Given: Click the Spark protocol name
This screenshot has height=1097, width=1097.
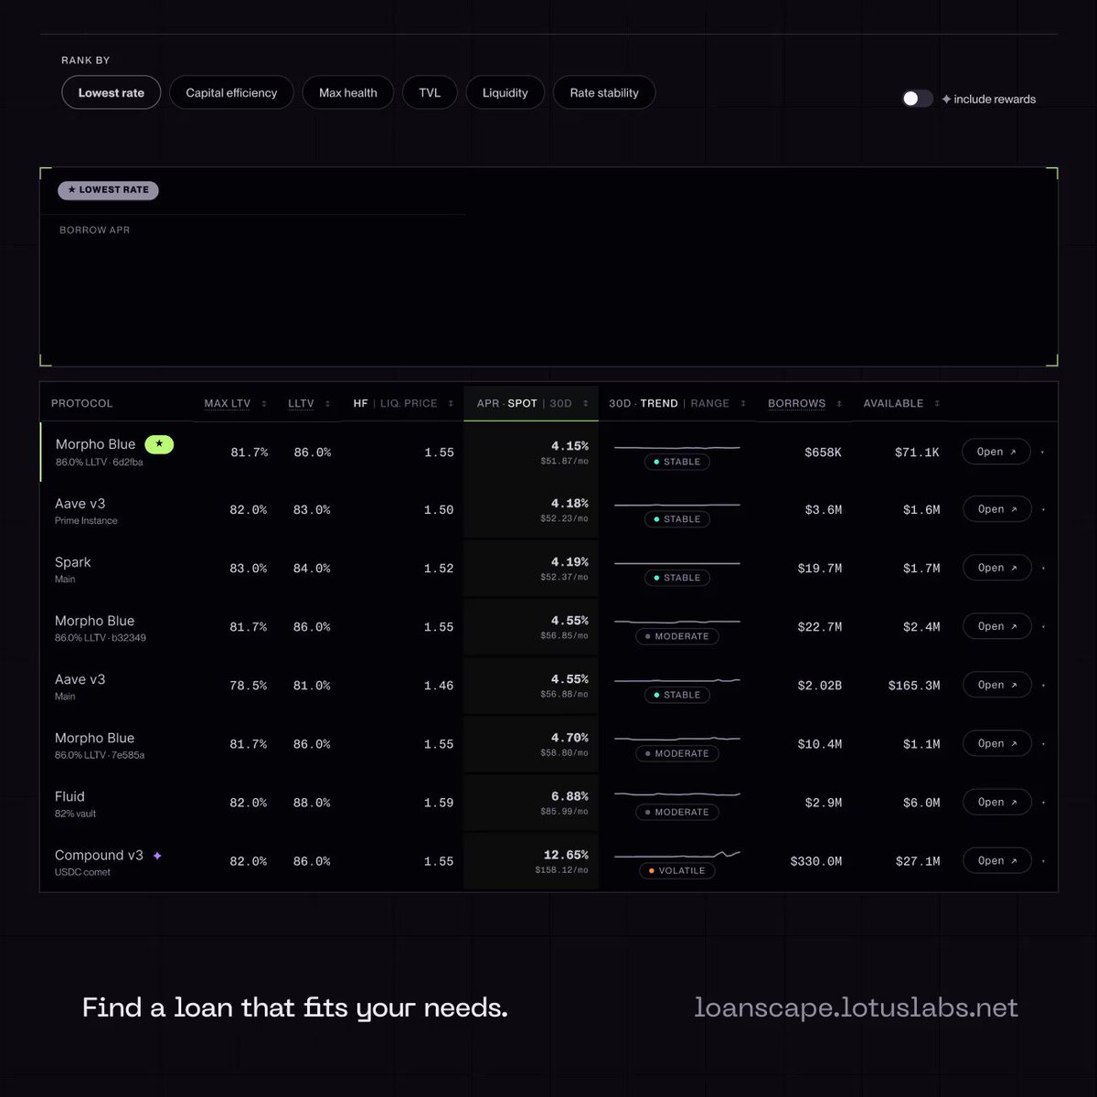Looking at the screenshot, I should tap(73, 562).
